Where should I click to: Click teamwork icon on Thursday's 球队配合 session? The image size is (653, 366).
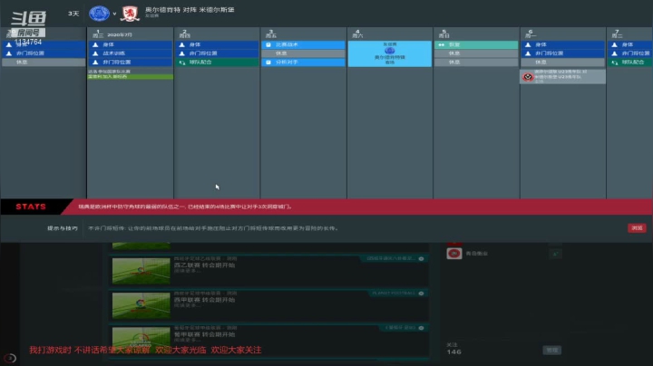[182, 63]
